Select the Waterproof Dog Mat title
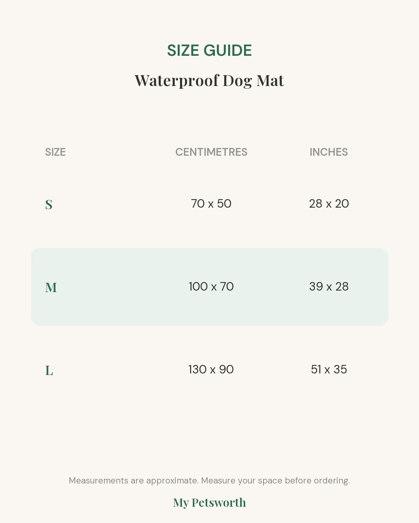This screenshot has width=419, height=523. click(x=209, y=81)
